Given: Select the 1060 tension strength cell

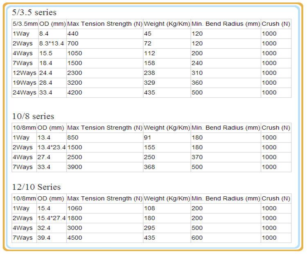Looking at the screenshot, I should (74, 208).
